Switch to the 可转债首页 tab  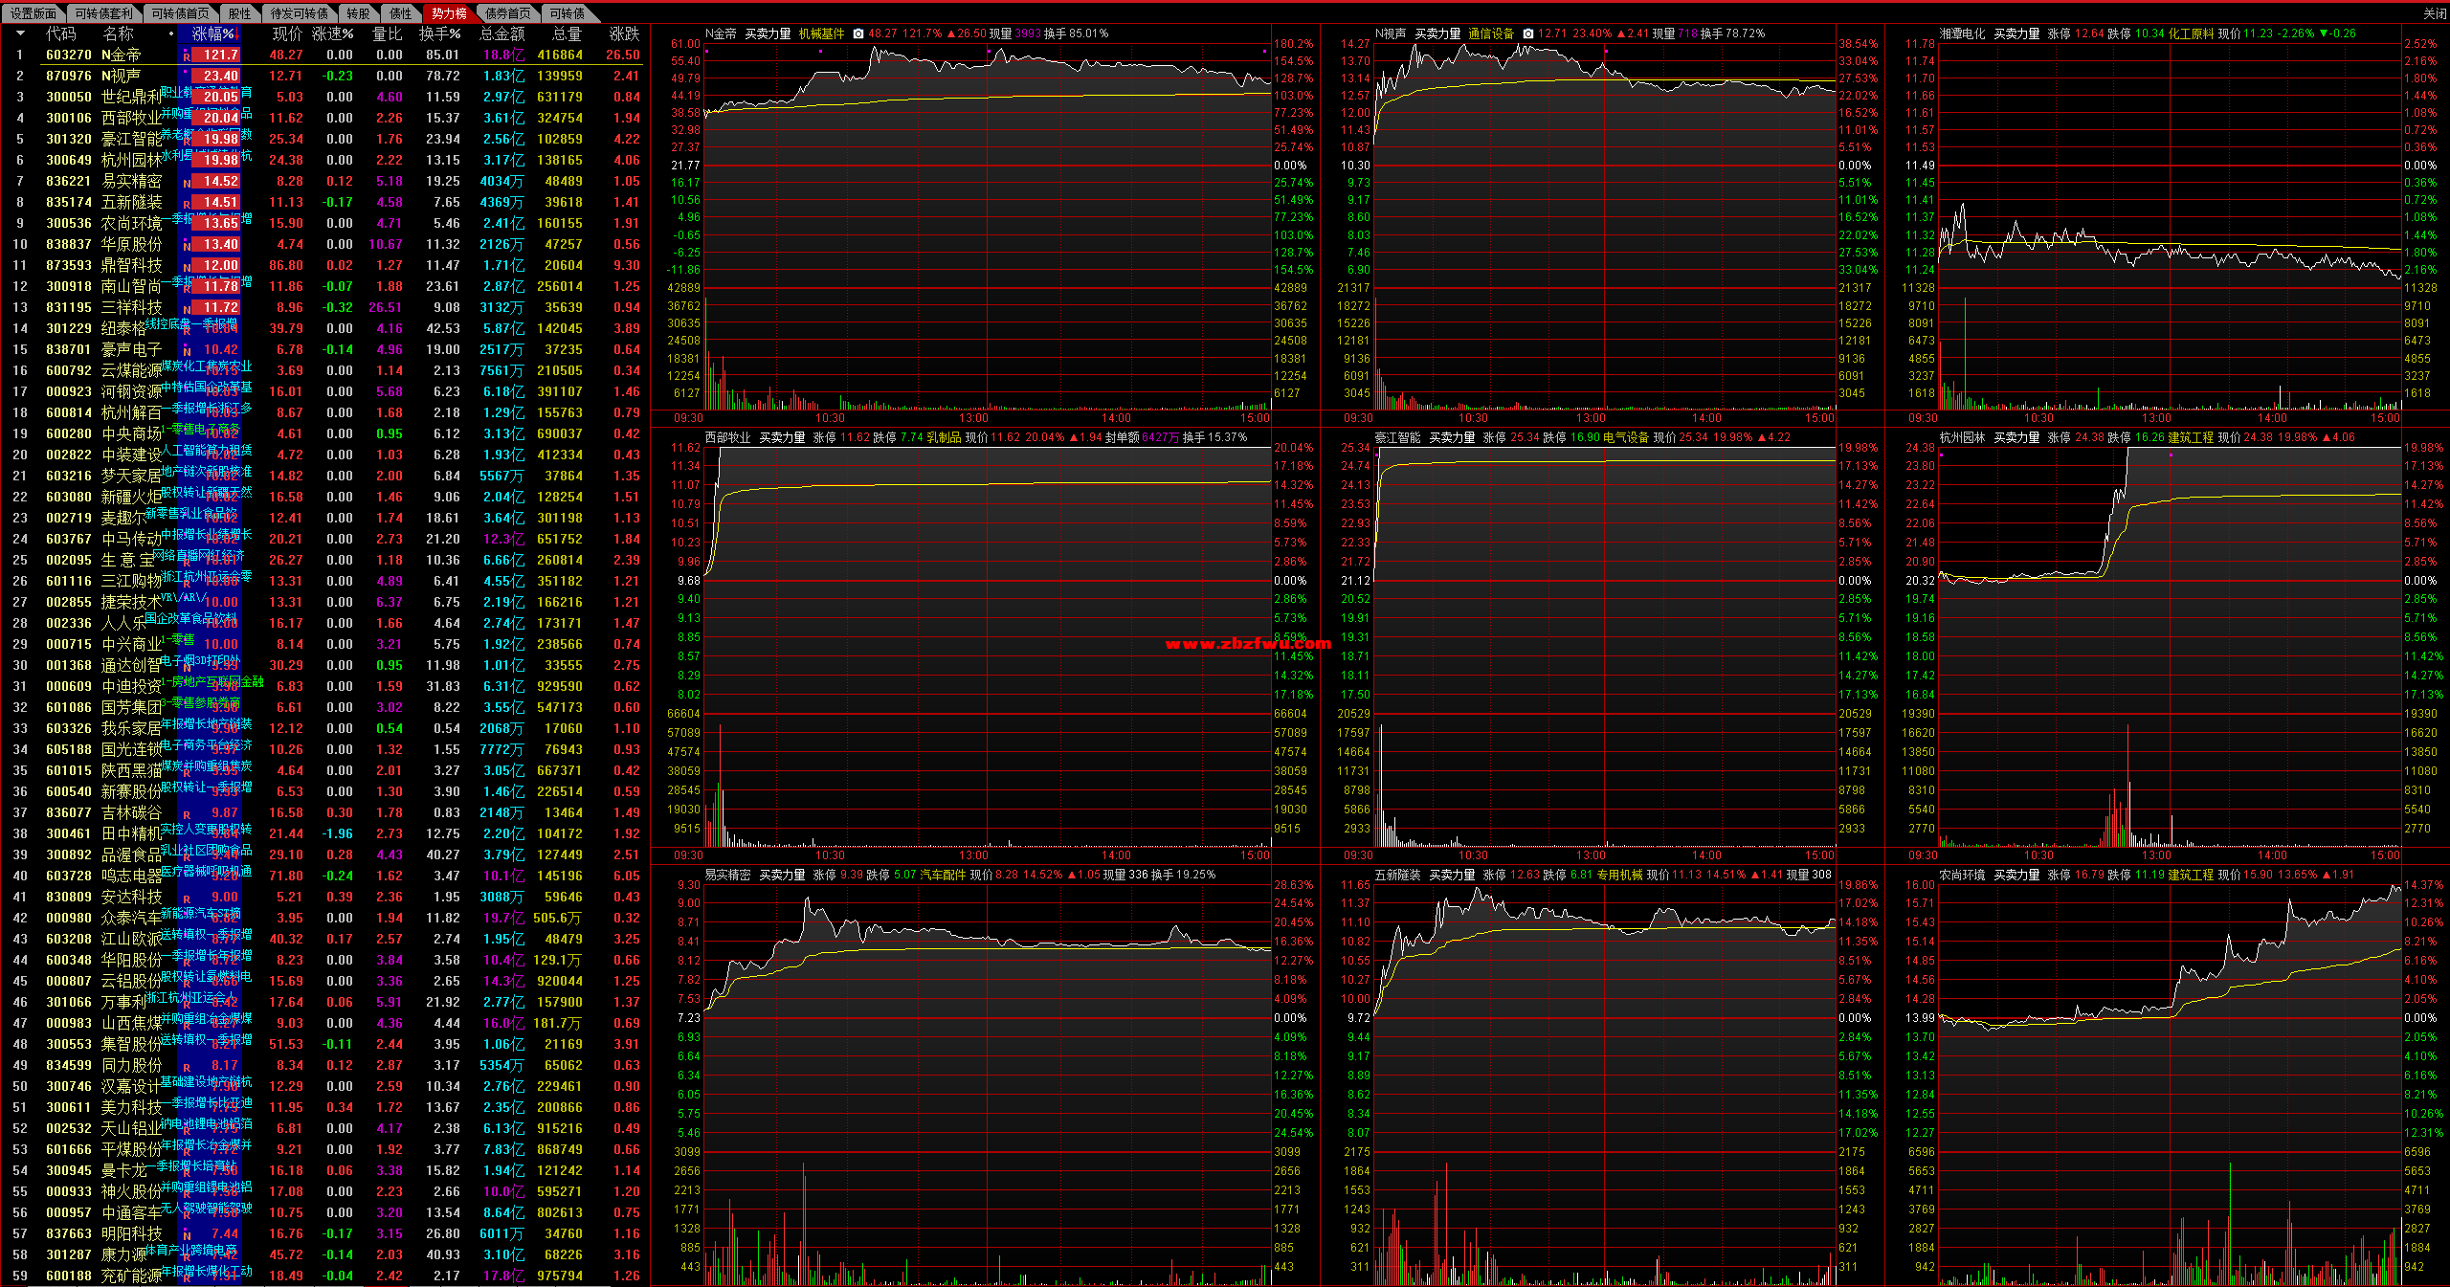[x=180, y=13]
